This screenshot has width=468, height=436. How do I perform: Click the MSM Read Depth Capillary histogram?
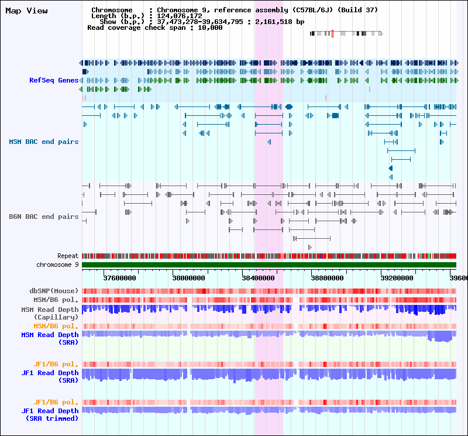269,310
